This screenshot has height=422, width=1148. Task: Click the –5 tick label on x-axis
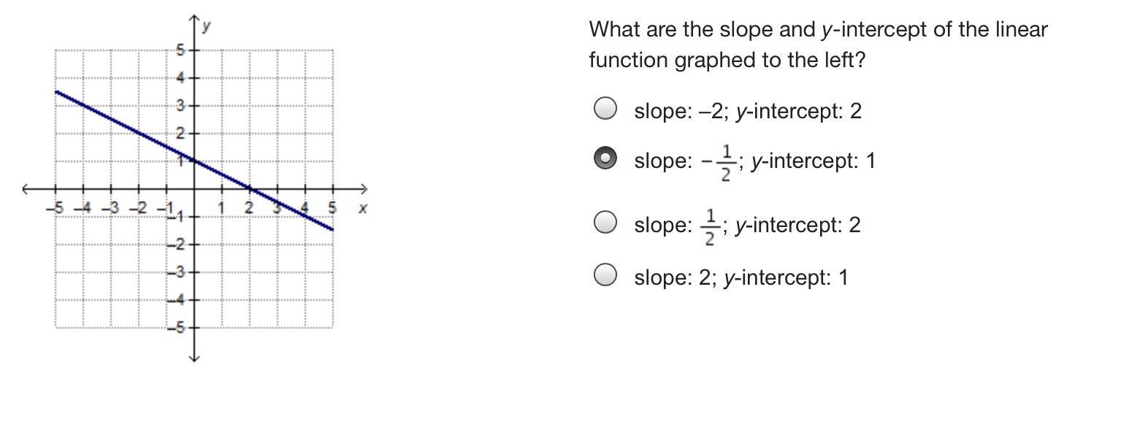click(x=55, y=208)
